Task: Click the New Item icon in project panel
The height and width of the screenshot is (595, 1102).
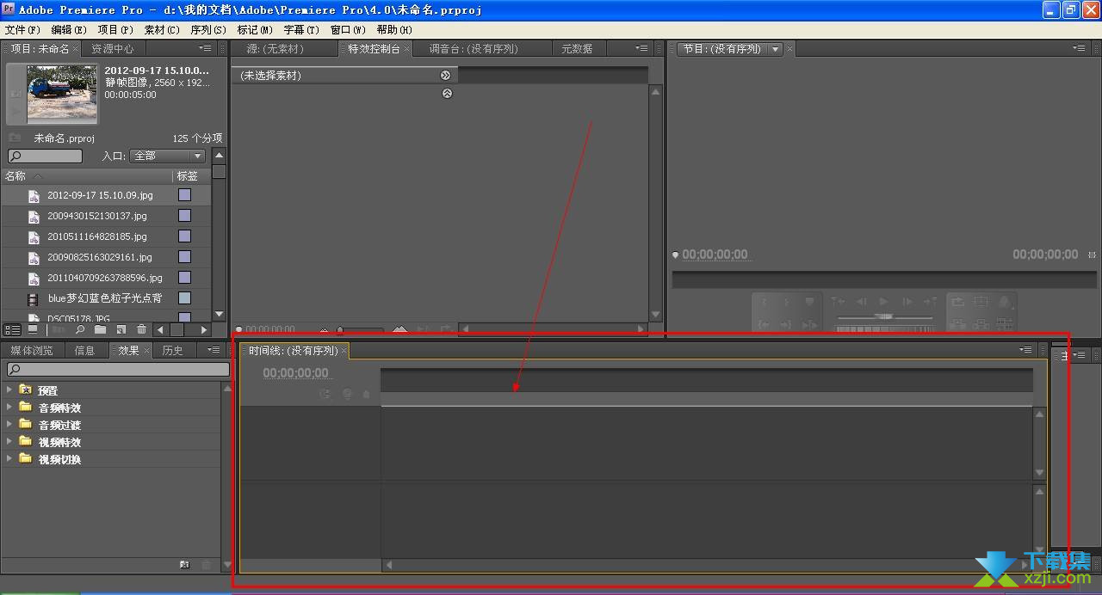Action: [121, 329]
